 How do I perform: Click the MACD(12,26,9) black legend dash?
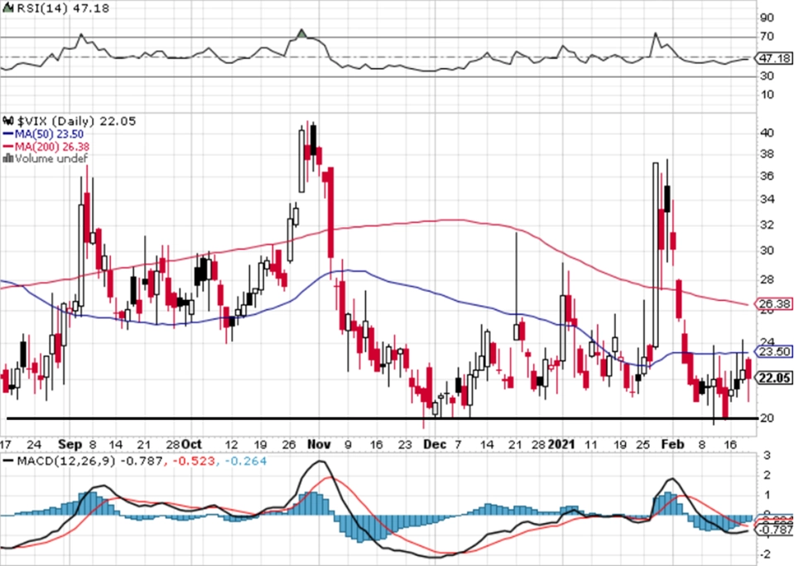point(8,461)
